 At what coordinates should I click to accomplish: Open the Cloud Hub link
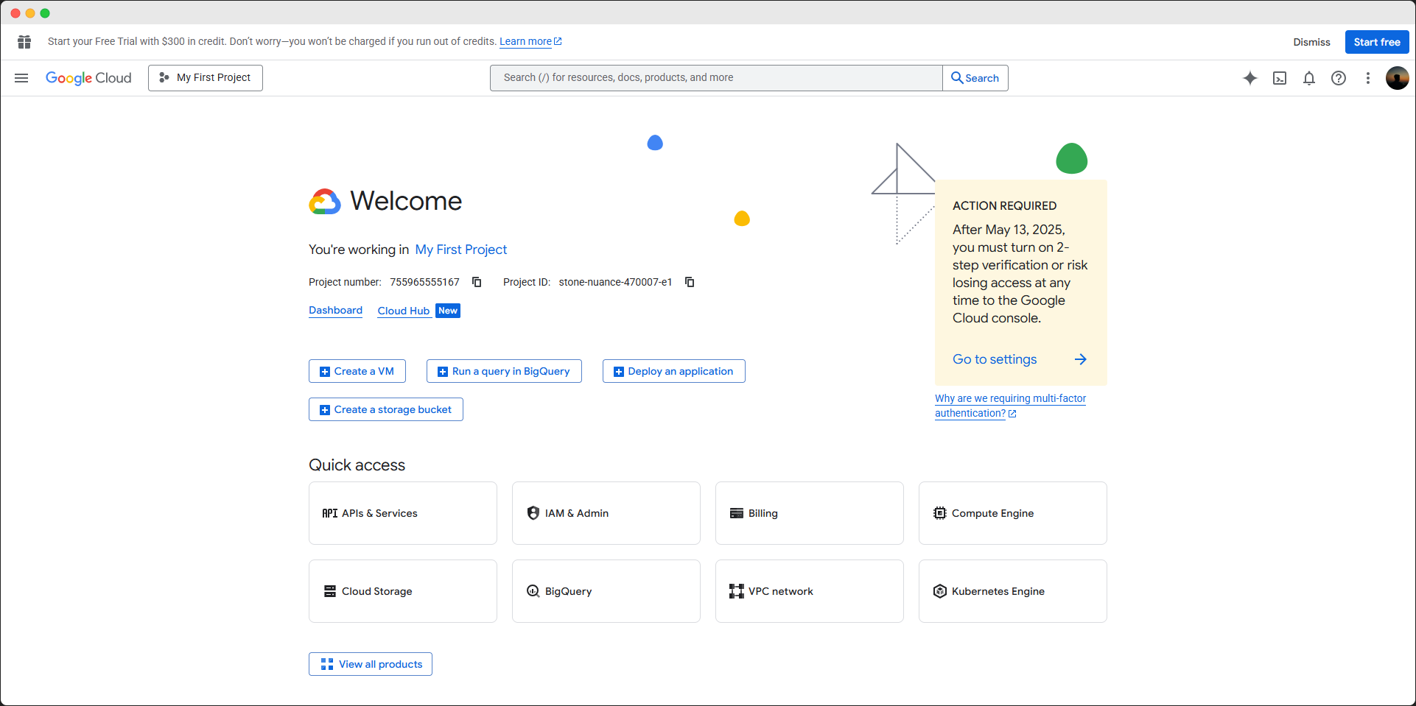click(404, 311)
